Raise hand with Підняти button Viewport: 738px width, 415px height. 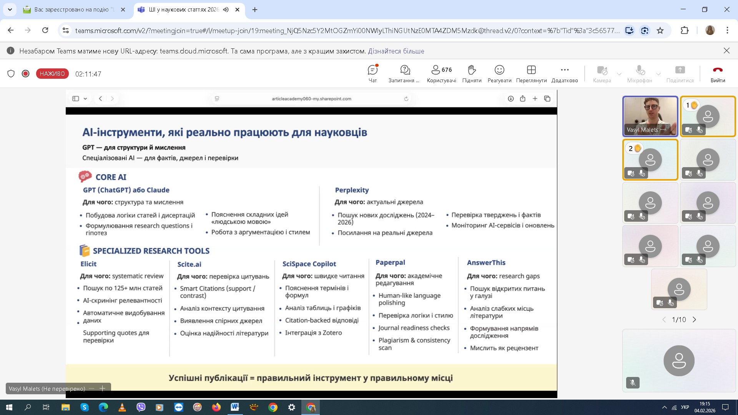(472, 74)
